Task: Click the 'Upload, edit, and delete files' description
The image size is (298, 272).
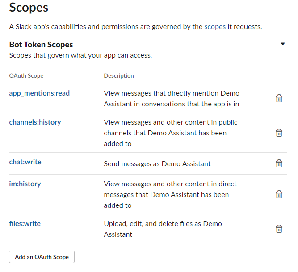Action: point(163,229)
